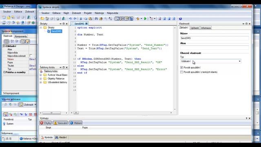Image resolution: width=261 pixels, height=147 pixels.
Task: Close the SendSMS editor tab with its x icon
Action: (x=86, y=24)
